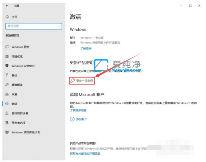Select the 激活 sidebar entry
Viewport: 206px width, 162px height.
[14, 104]
